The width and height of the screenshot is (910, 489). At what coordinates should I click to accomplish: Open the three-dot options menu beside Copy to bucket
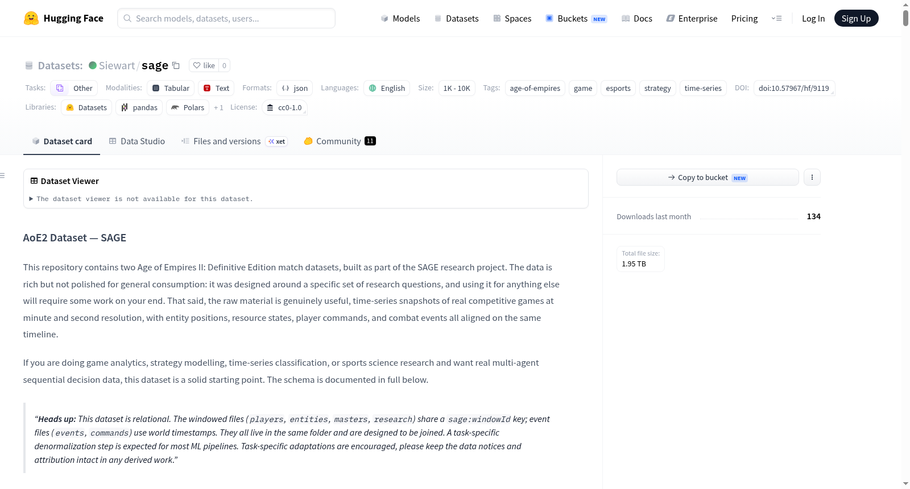pyautogui.click(x=812, y=177)
